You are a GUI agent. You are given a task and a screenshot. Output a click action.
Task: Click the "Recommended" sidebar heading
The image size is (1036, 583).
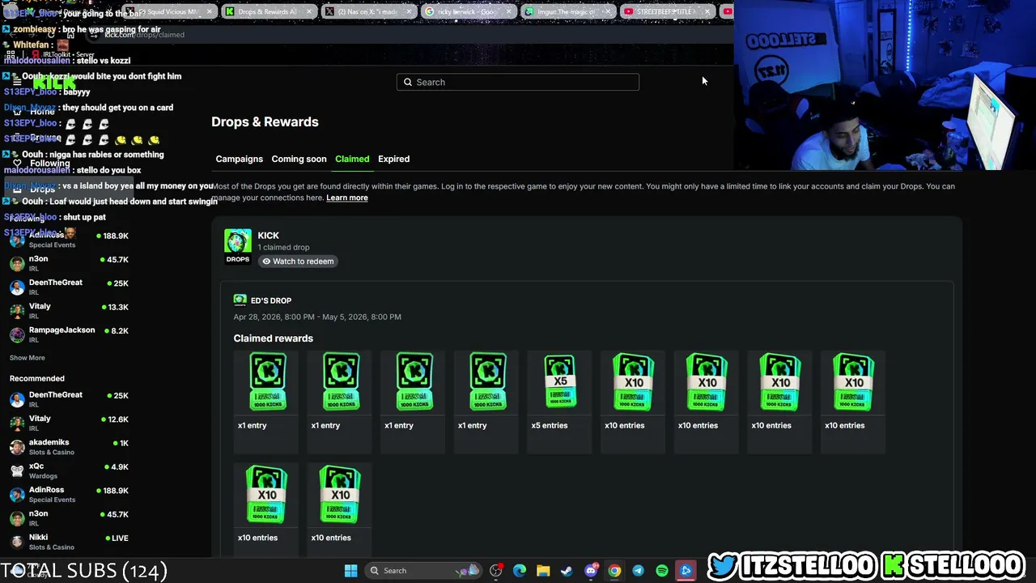click(x=37, y=378)
